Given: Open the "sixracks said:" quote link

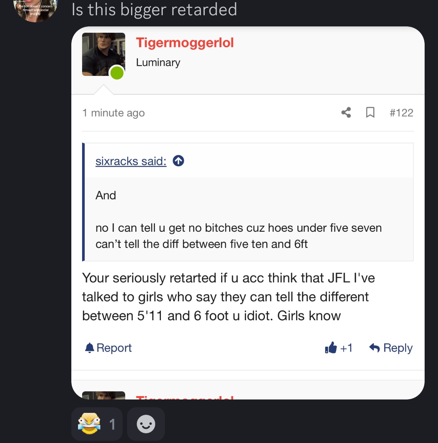Looking at the screenshot, I should coord(131,161).
